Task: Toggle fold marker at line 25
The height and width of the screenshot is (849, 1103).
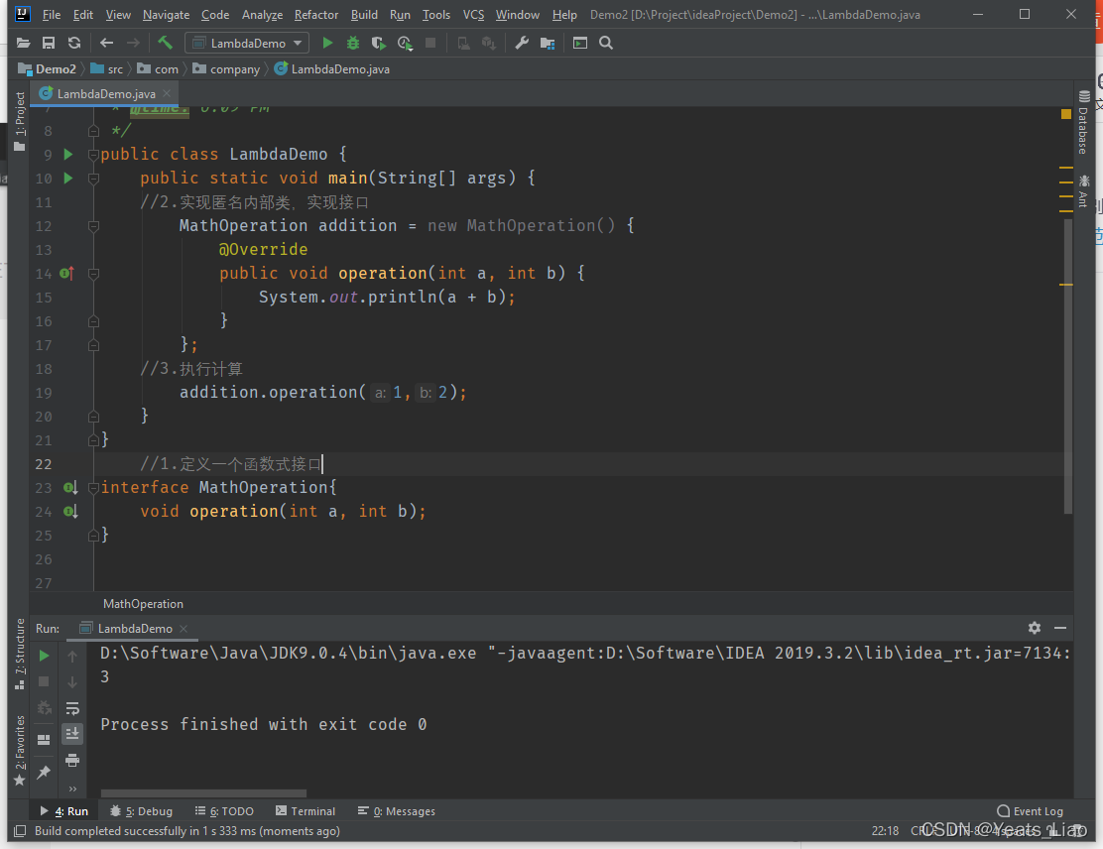Action: [93, 536]
